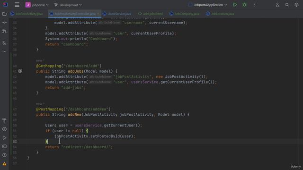Image resolution: width=303 pixels, height=170 pixels.
Task: Click System.out.println line
Action: (81, 39)
